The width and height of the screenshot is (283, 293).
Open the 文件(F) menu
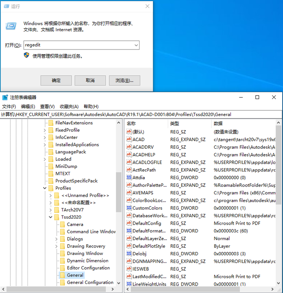pyautogui.click(x=9, y=107)
